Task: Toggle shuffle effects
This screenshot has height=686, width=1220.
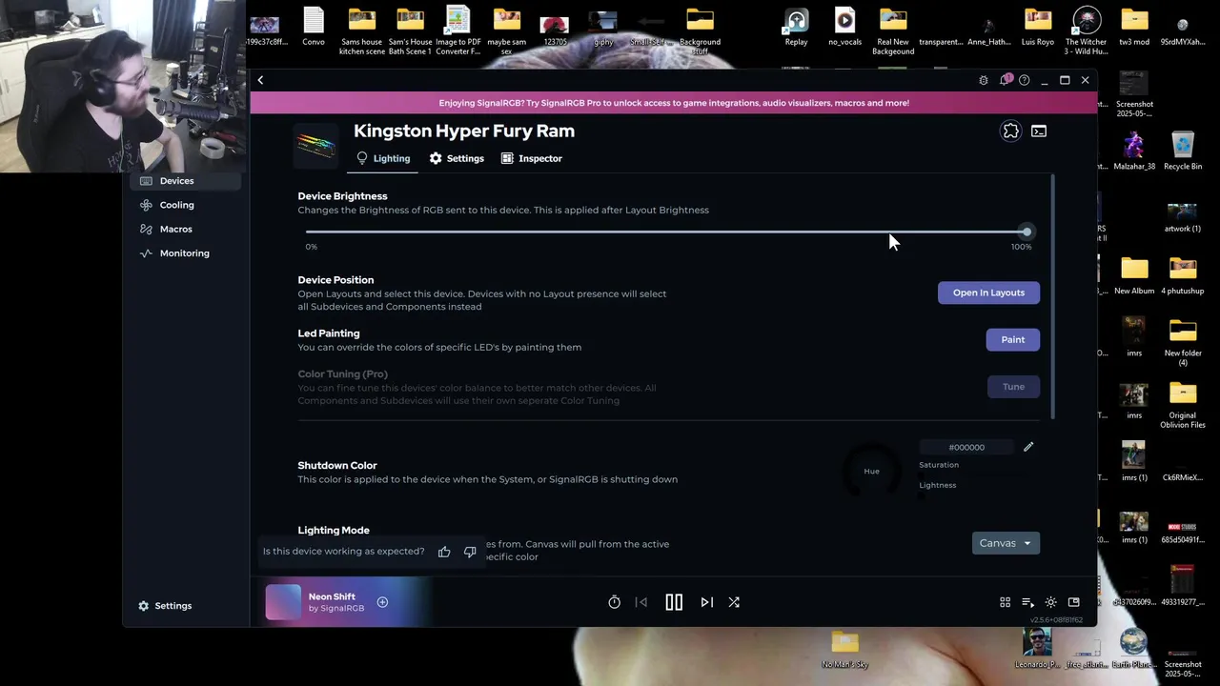Action: click(734, 602)
